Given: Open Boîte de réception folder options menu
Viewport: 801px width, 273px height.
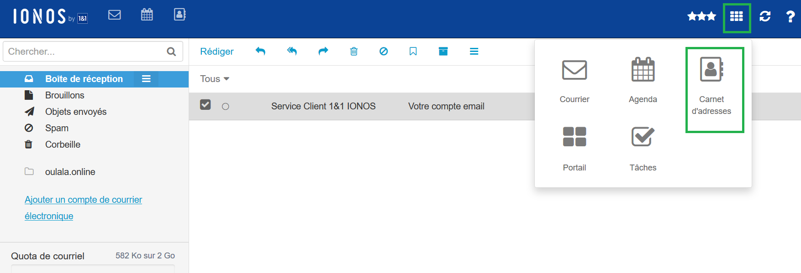Looking at the screenshot, I should pos(146,79).
